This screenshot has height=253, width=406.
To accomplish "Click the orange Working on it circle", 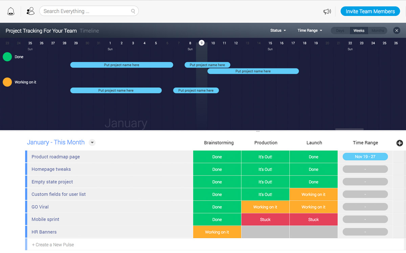I will click(7, 82).
